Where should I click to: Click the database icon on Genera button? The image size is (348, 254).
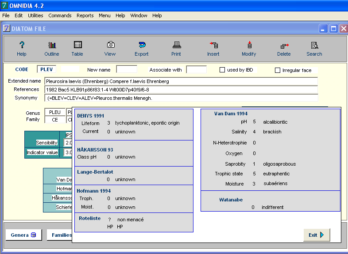33,235
